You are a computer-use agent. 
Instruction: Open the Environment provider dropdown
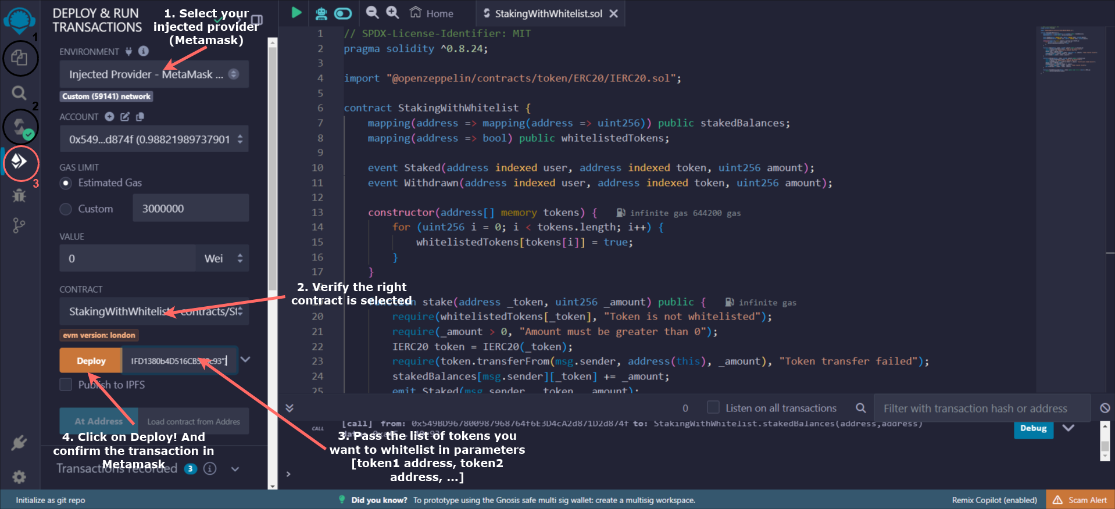(154, 74)
